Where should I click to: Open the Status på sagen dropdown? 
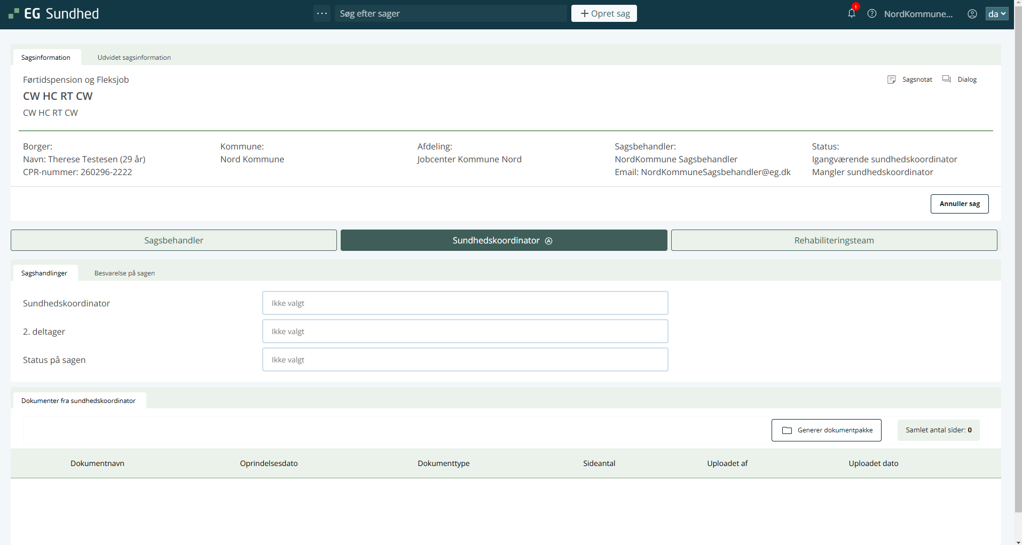(x=465, y=360)
